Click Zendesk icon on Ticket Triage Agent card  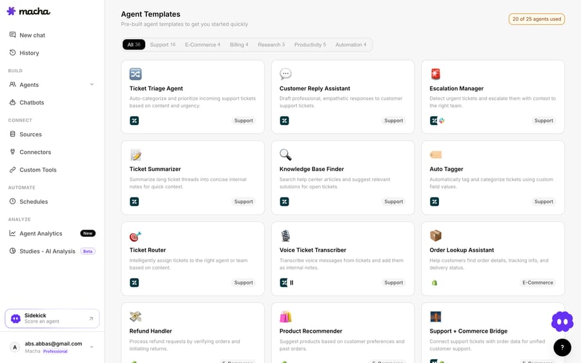(x=134, y=121)
